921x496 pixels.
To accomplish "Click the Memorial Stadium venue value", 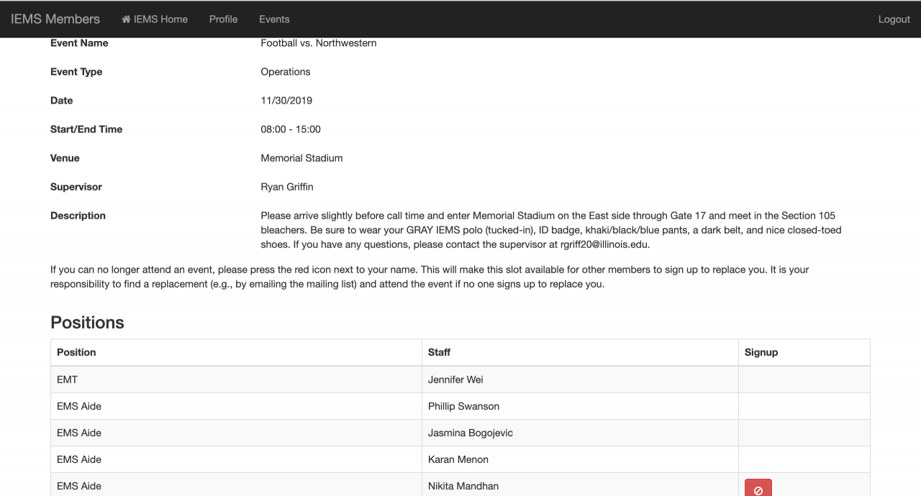I will [301, 158].
